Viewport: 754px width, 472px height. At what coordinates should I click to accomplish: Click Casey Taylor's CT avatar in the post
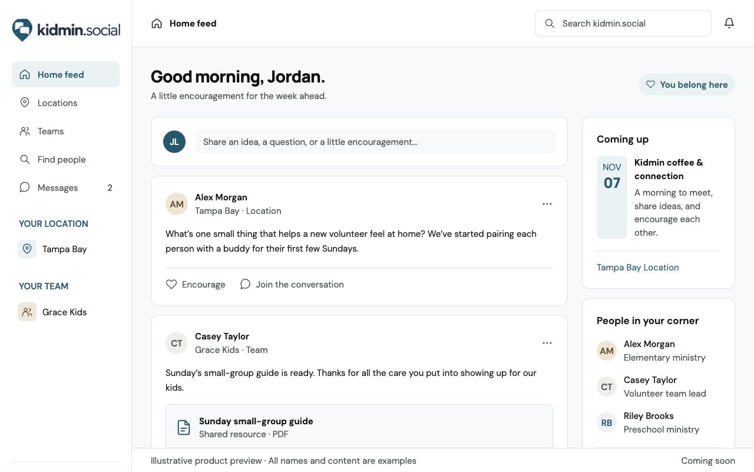(x=177, y=344)
